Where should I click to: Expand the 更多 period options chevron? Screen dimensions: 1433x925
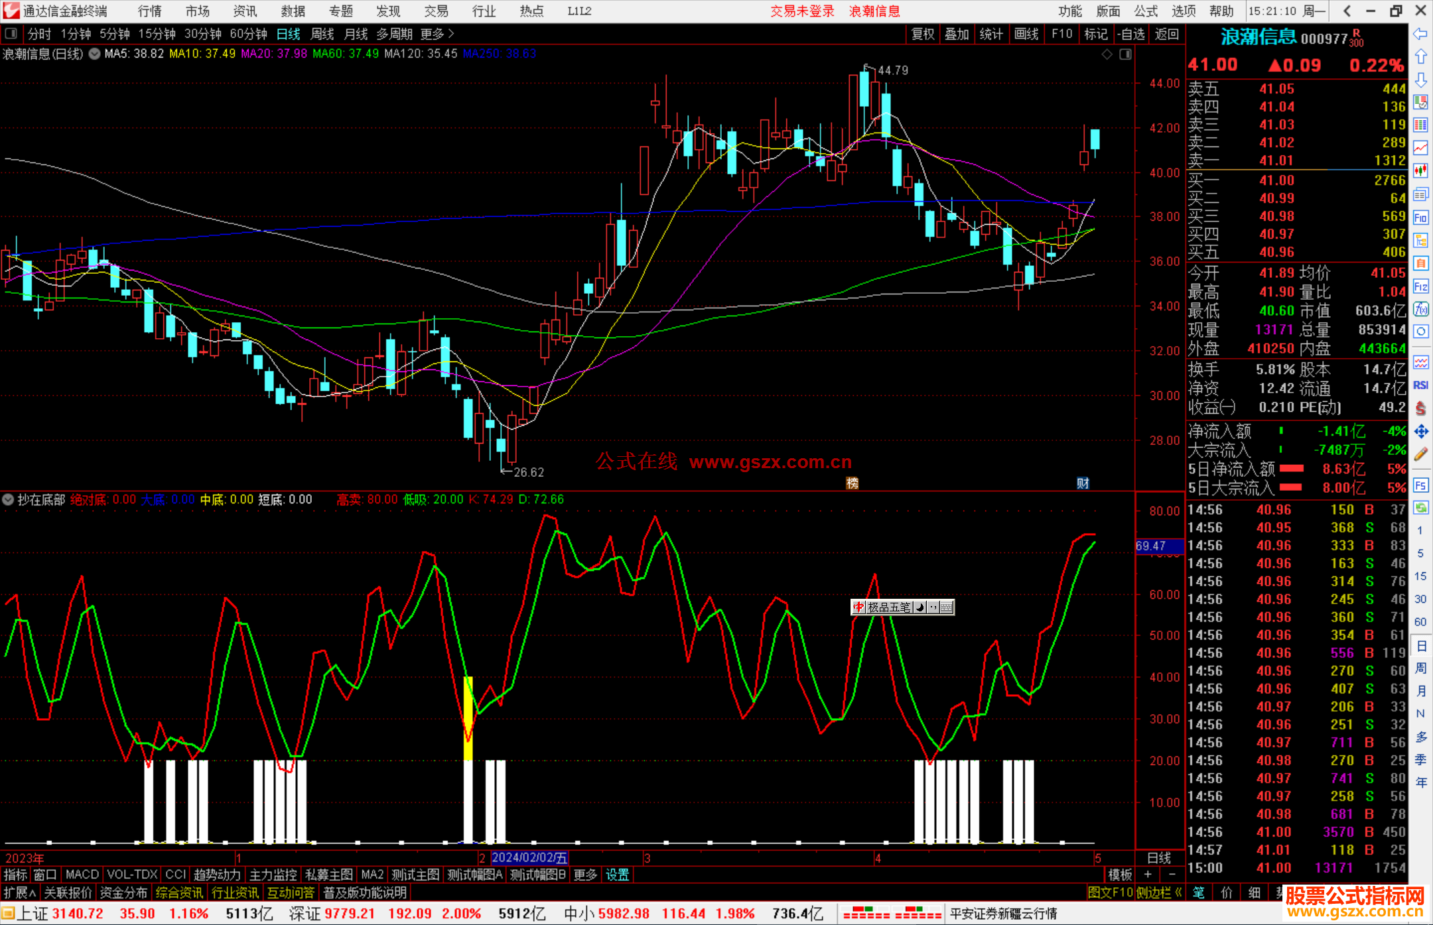[x=452, y=34]
